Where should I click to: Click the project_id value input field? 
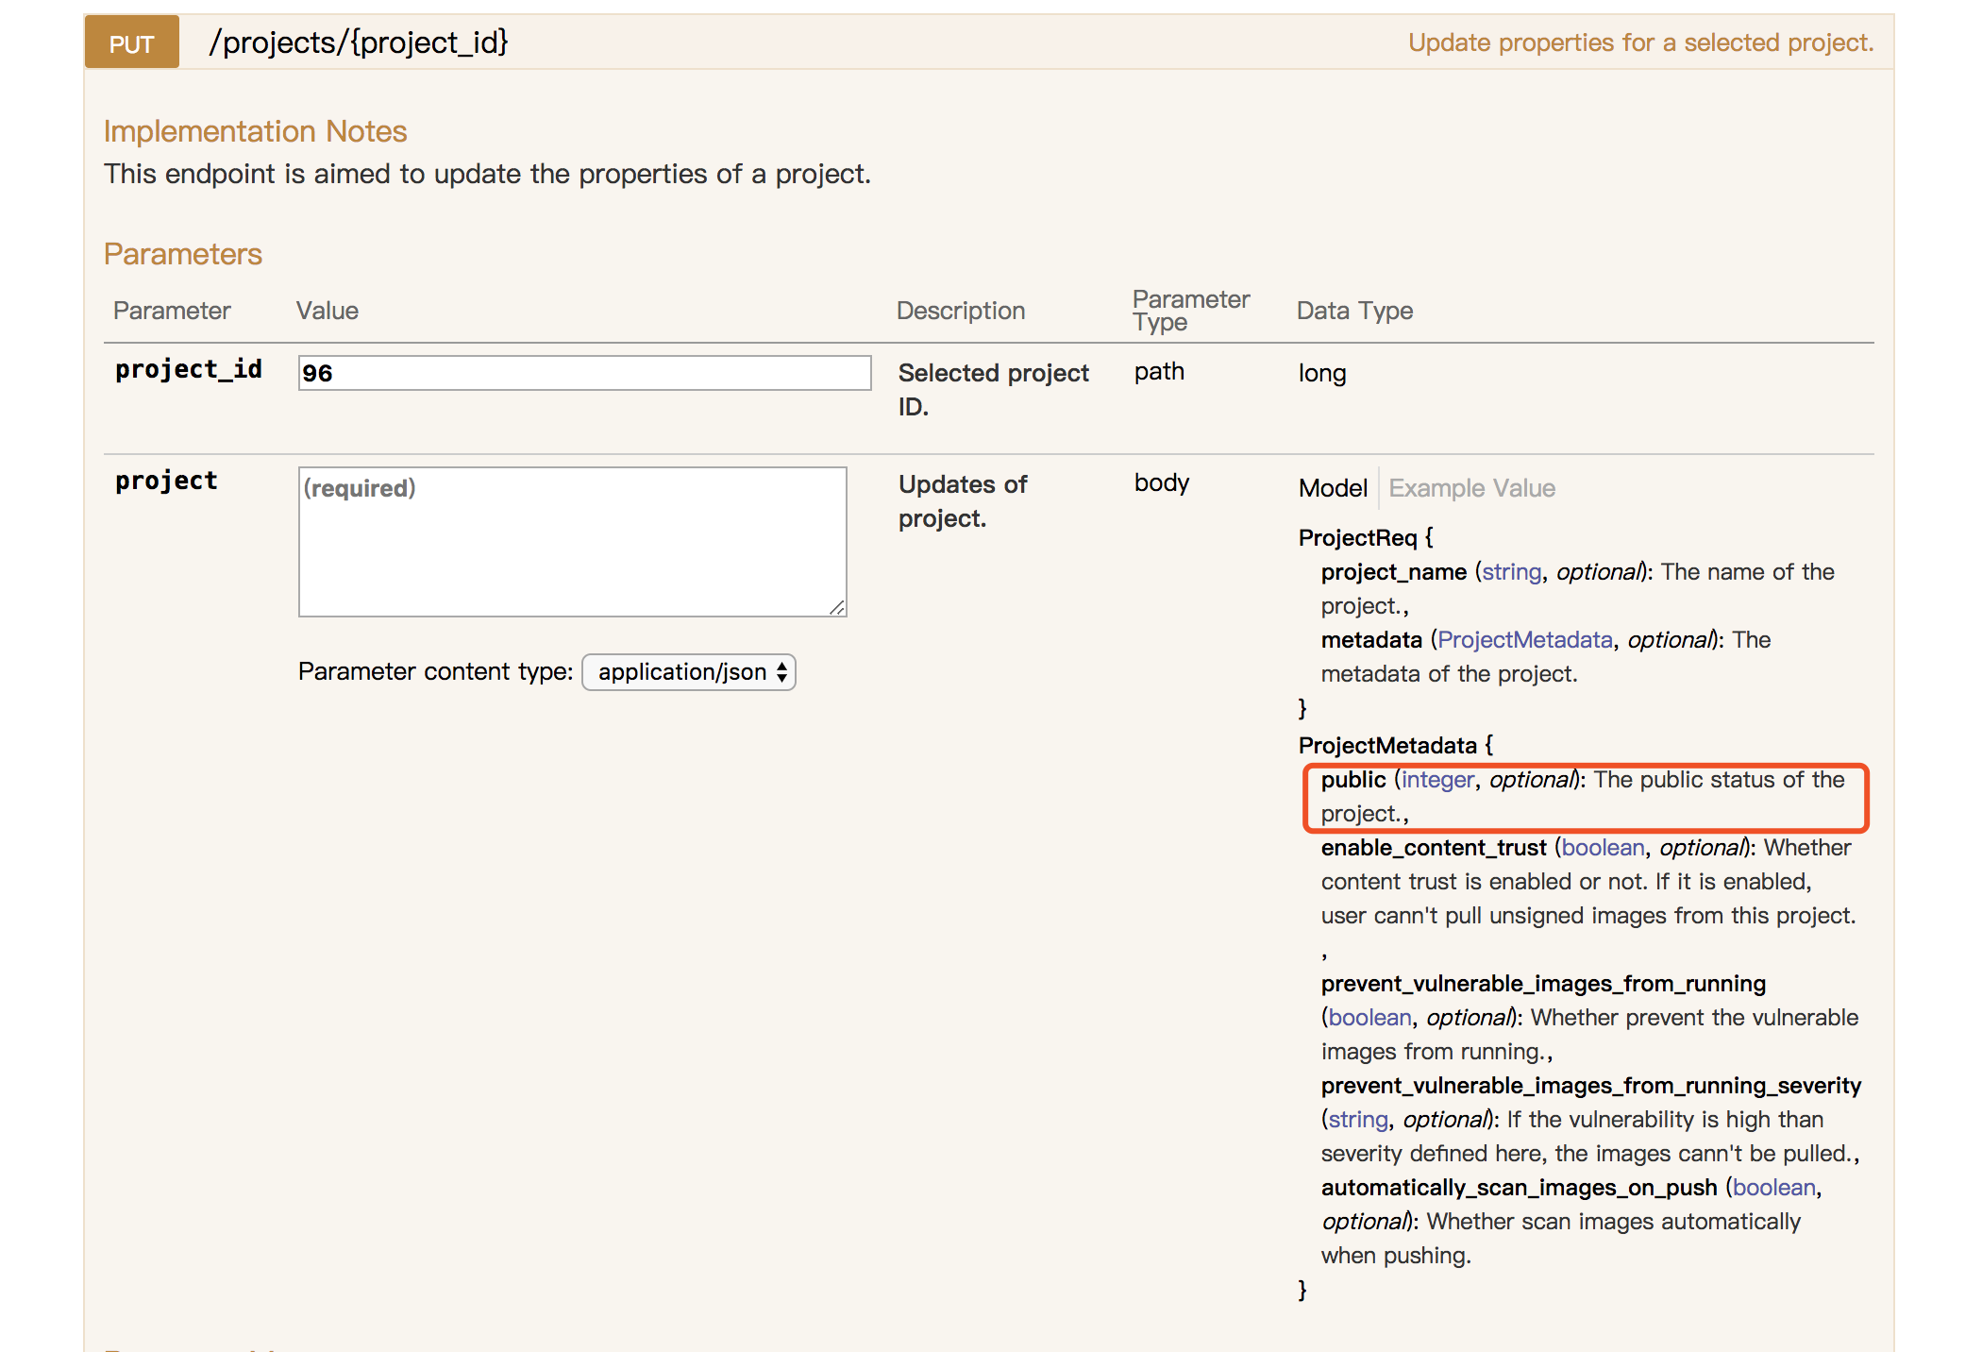pyautogui.click(x=584, y=373)
